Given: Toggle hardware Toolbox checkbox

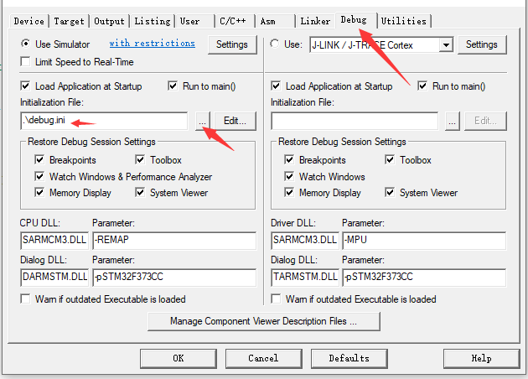Looking at the screenshot, I should point(390,159).
